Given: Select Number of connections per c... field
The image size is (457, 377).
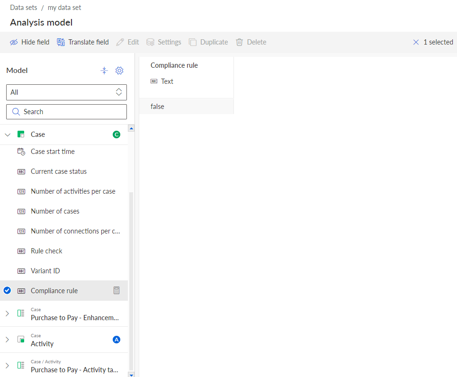Looking at the screenshot, I should [64, 231].
